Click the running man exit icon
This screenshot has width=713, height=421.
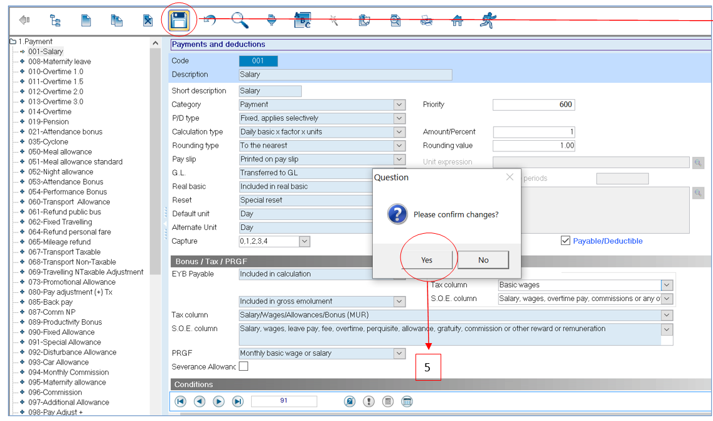click(488, 20)
